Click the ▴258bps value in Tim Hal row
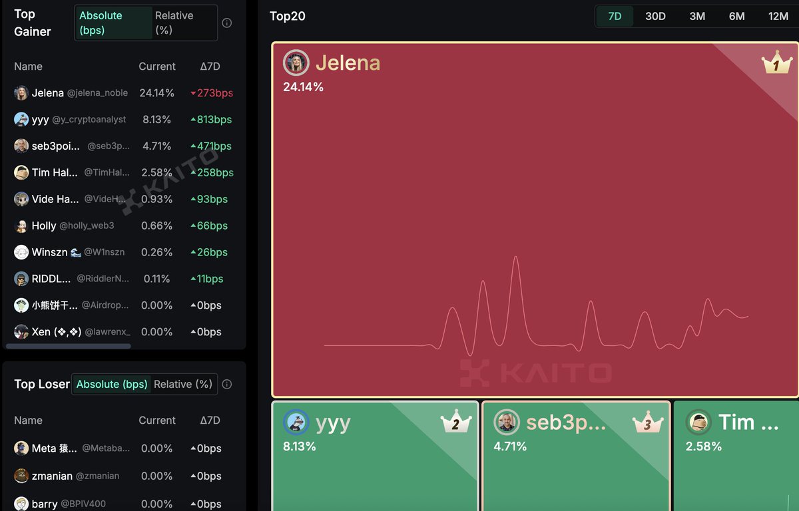 [x=212, y=172]
